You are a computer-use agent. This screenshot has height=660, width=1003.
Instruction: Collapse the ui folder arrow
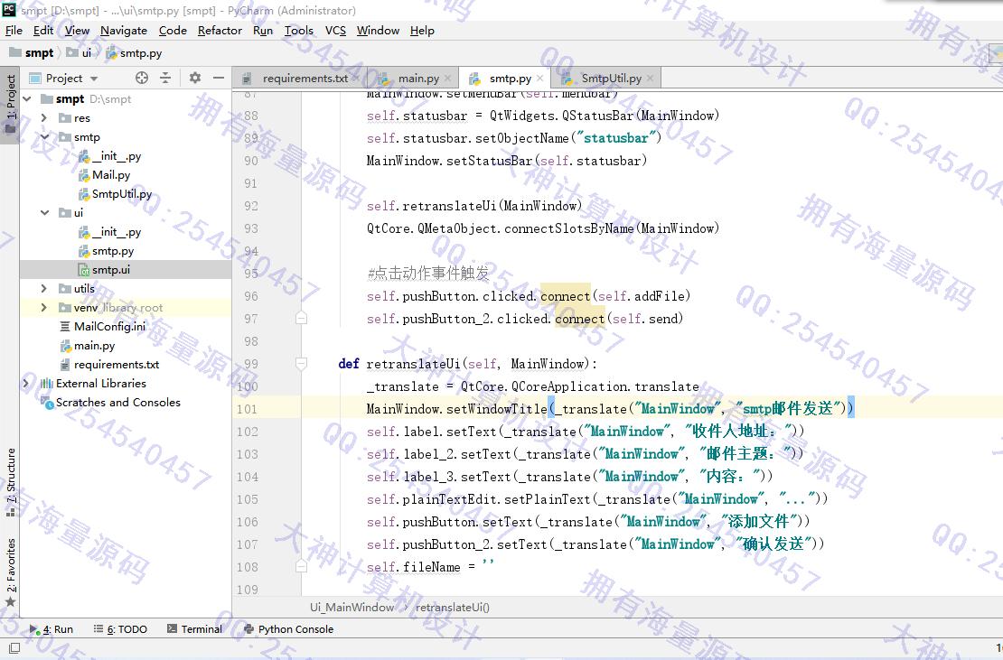45,213
